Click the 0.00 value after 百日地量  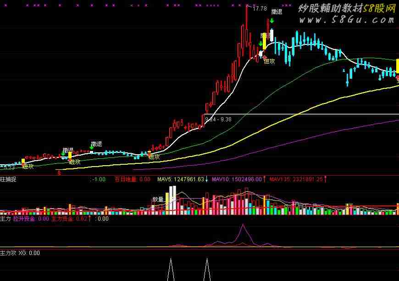point(145,179)
